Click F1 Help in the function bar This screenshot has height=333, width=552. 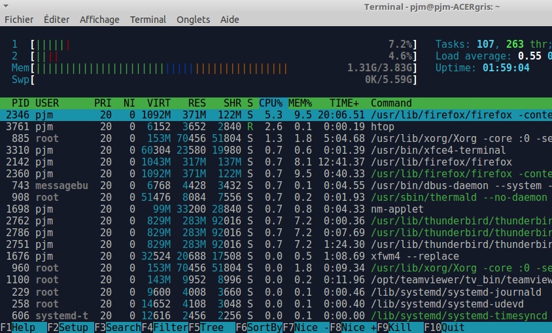pos(18,327)
